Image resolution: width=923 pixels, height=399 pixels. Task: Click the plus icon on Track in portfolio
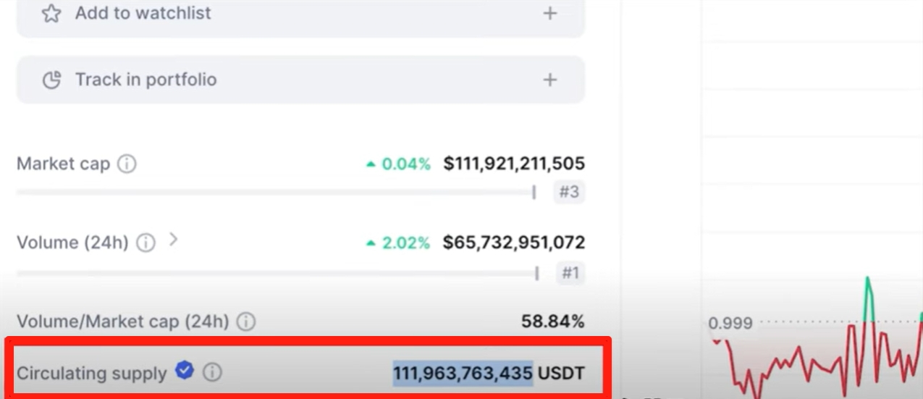click(x=550, y=80)
